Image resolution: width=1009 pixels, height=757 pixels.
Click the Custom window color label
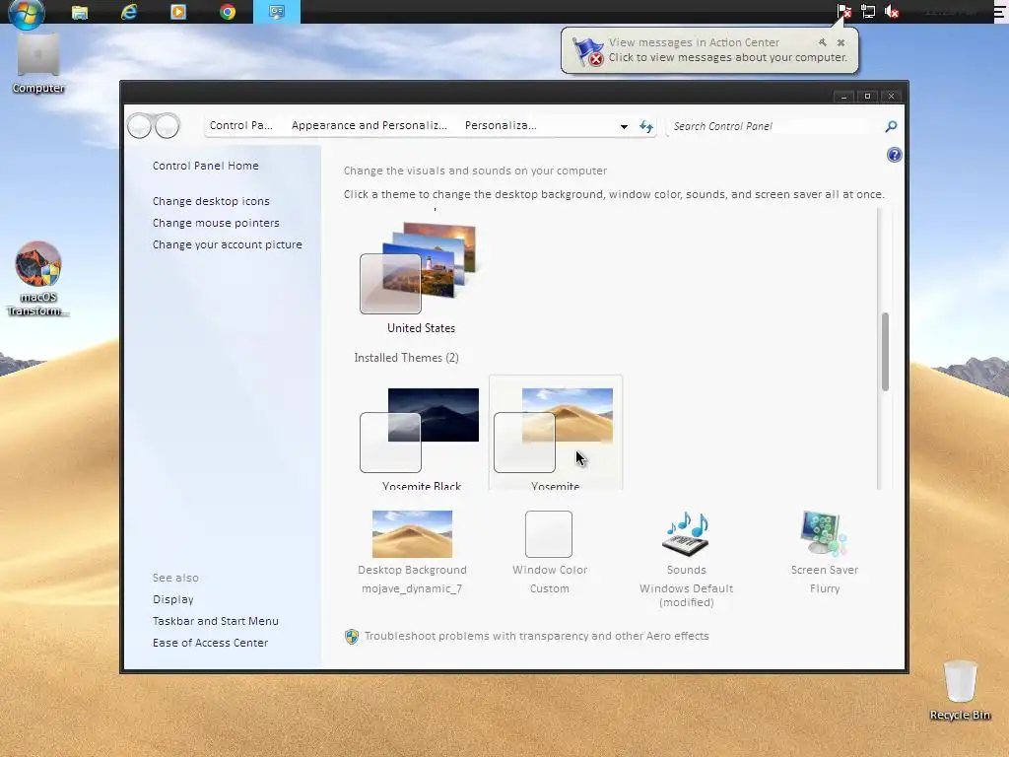pyautogui.click(x=549, y=588)
